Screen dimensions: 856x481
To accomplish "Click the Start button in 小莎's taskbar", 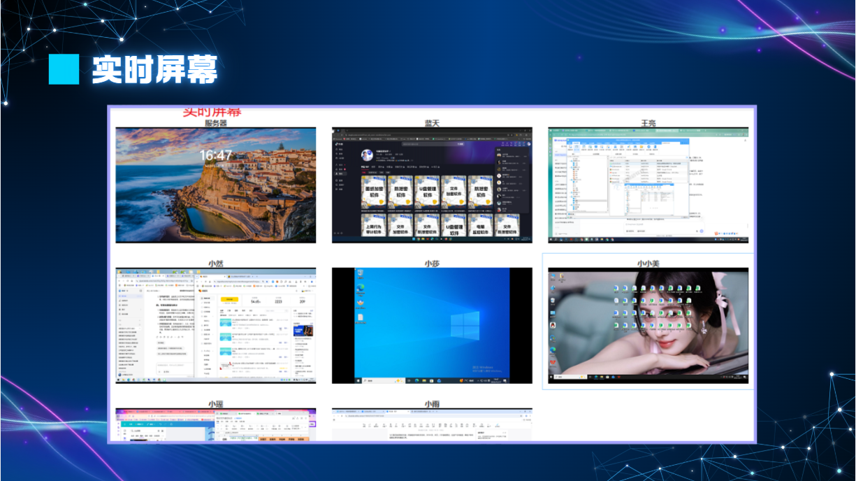I will click(360, 380).
